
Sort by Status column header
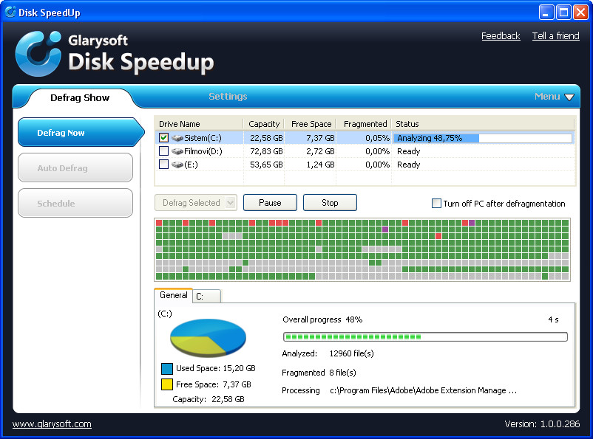(483, 124)
